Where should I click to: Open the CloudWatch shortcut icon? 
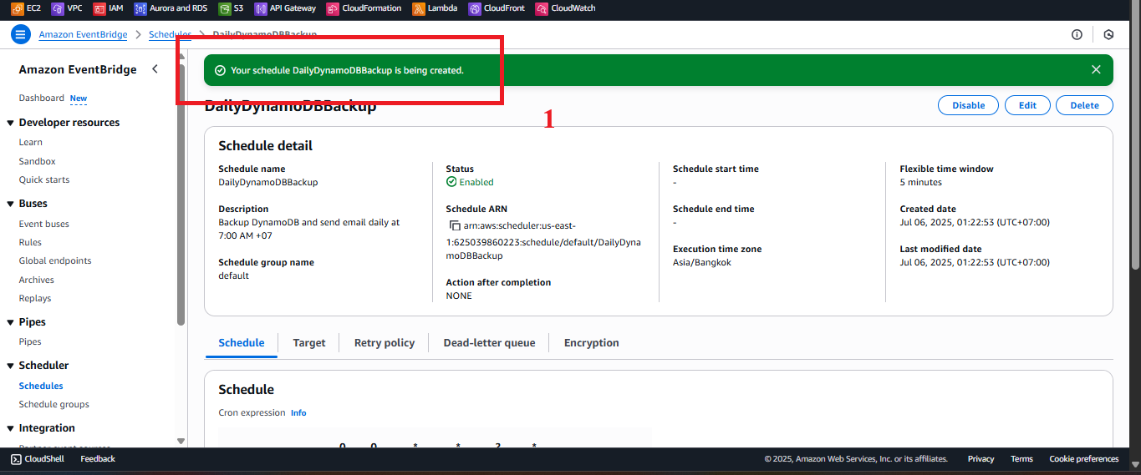[542, 8]
